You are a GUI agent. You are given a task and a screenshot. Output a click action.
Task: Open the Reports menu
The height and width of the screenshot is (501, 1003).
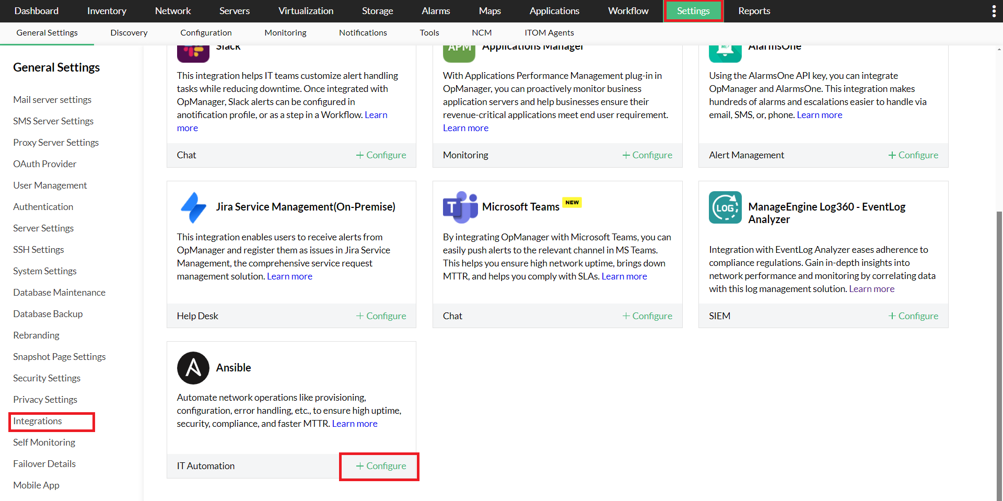(754, 11)
